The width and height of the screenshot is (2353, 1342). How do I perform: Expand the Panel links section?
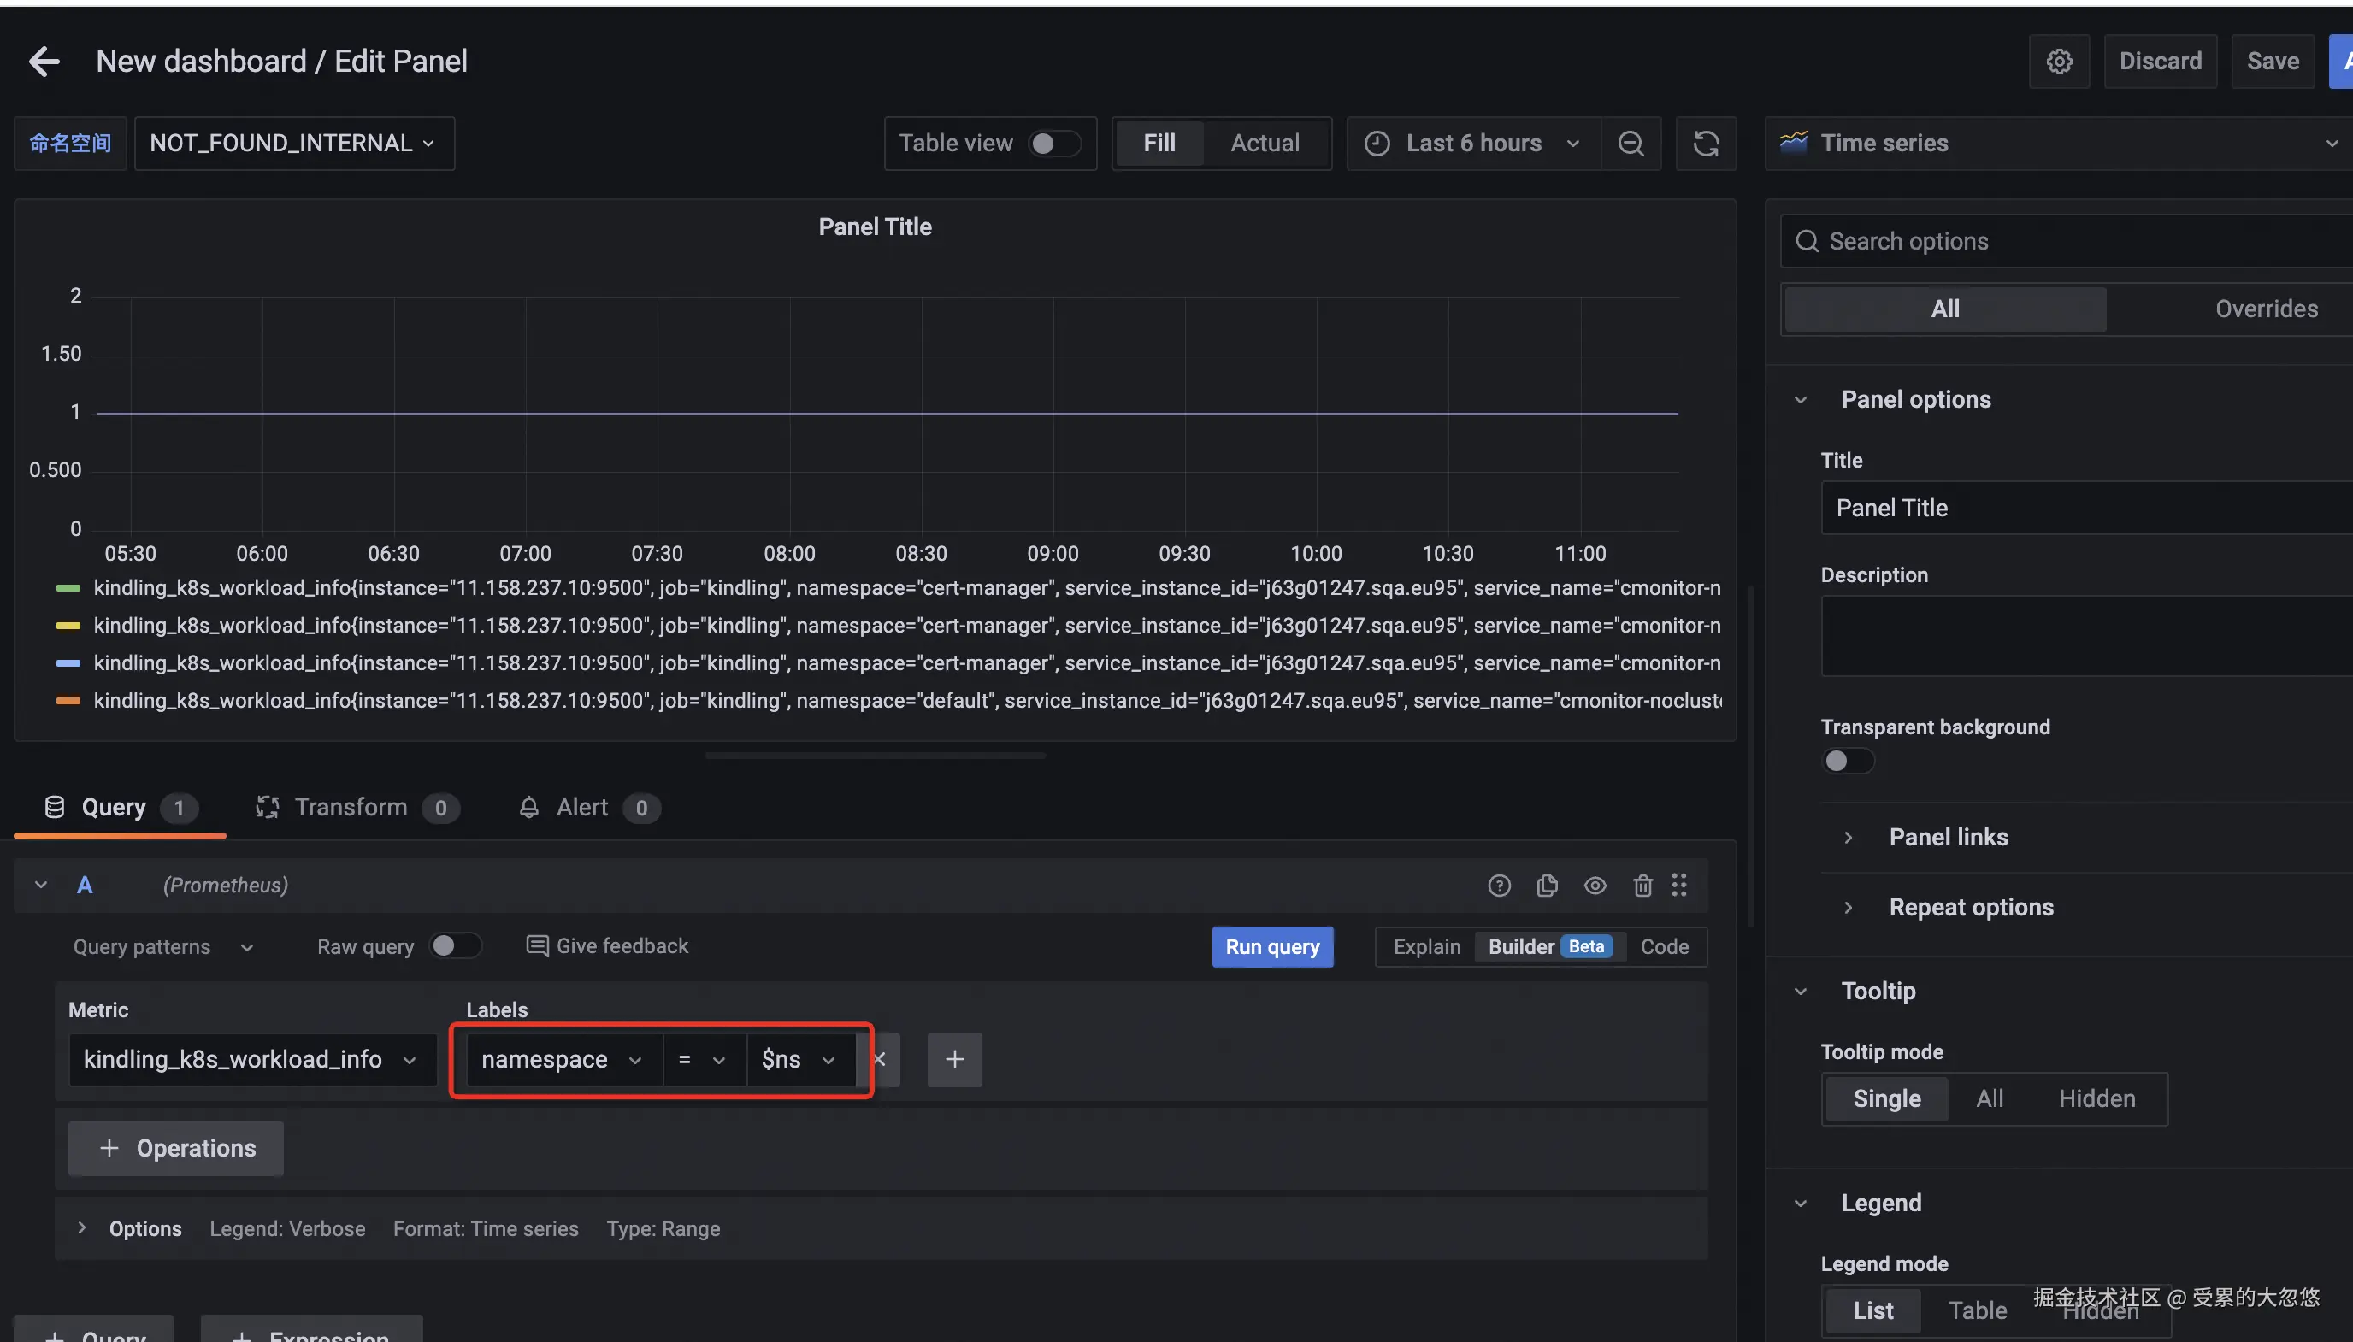(1948, 837)
